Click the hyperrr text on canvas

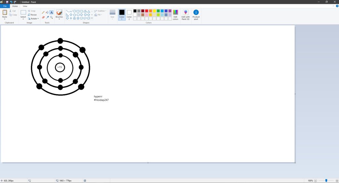[x=98, y=97]
